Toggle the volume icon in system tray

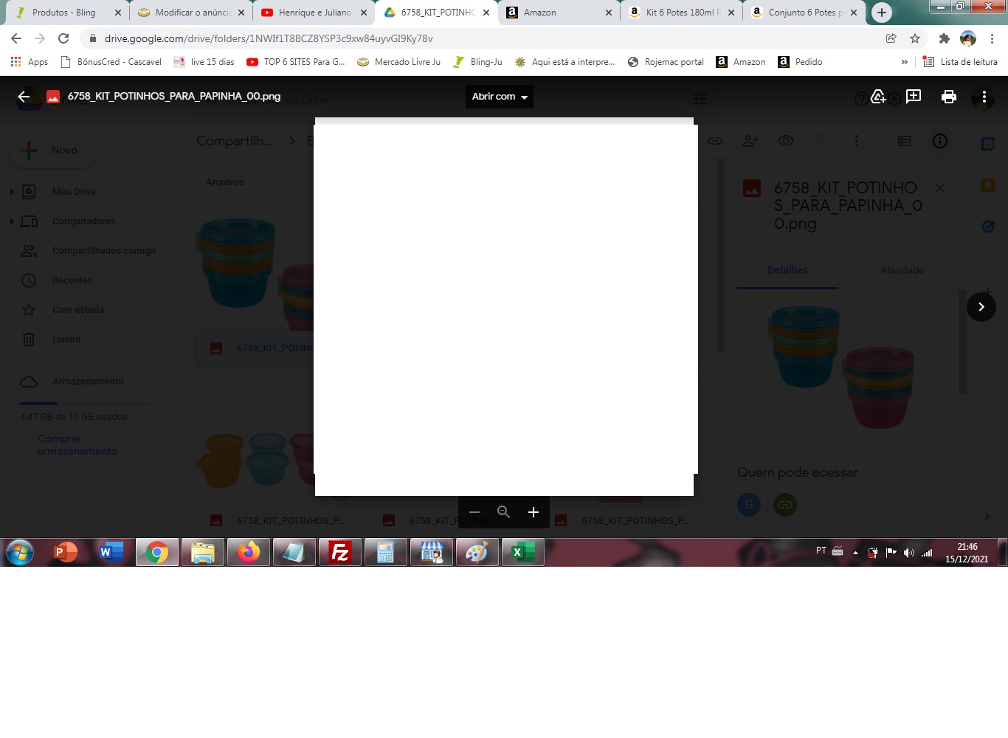(x=909, y=553)
